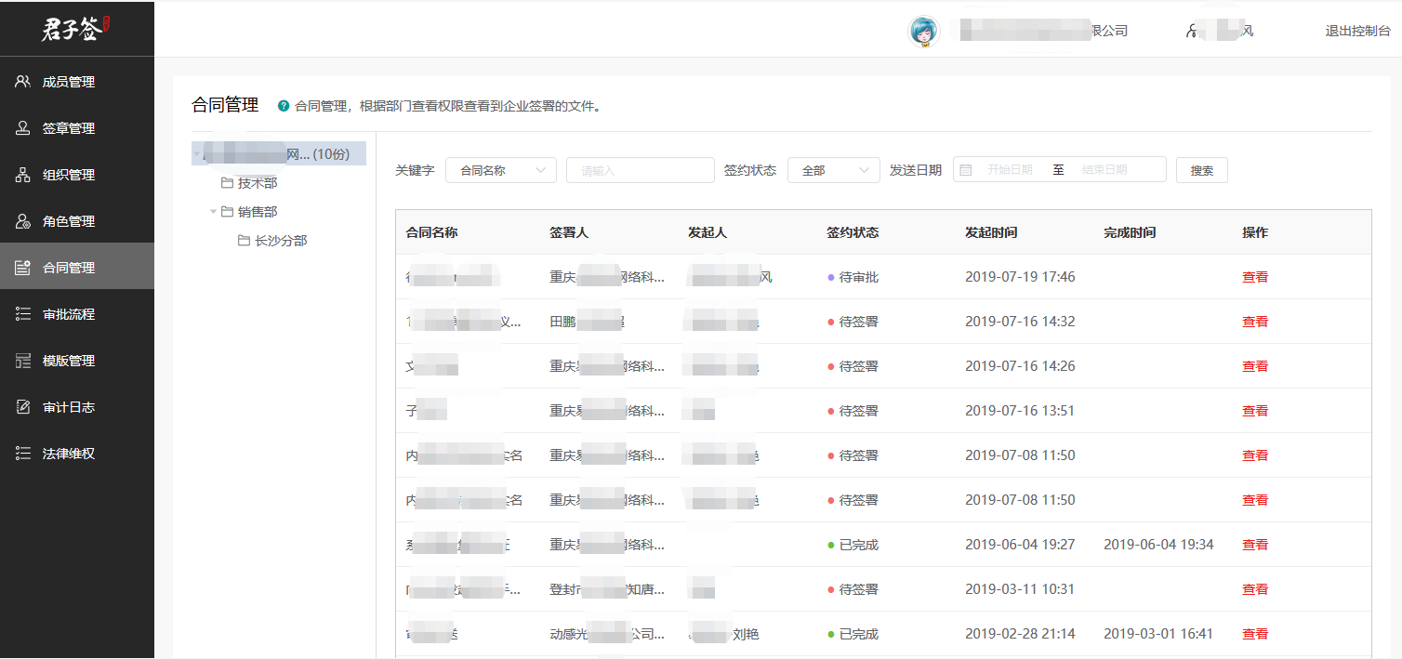View contract sent 2019-07-16 13:51
Screen dimensions: 1402x659
(x=1255, y=411)
